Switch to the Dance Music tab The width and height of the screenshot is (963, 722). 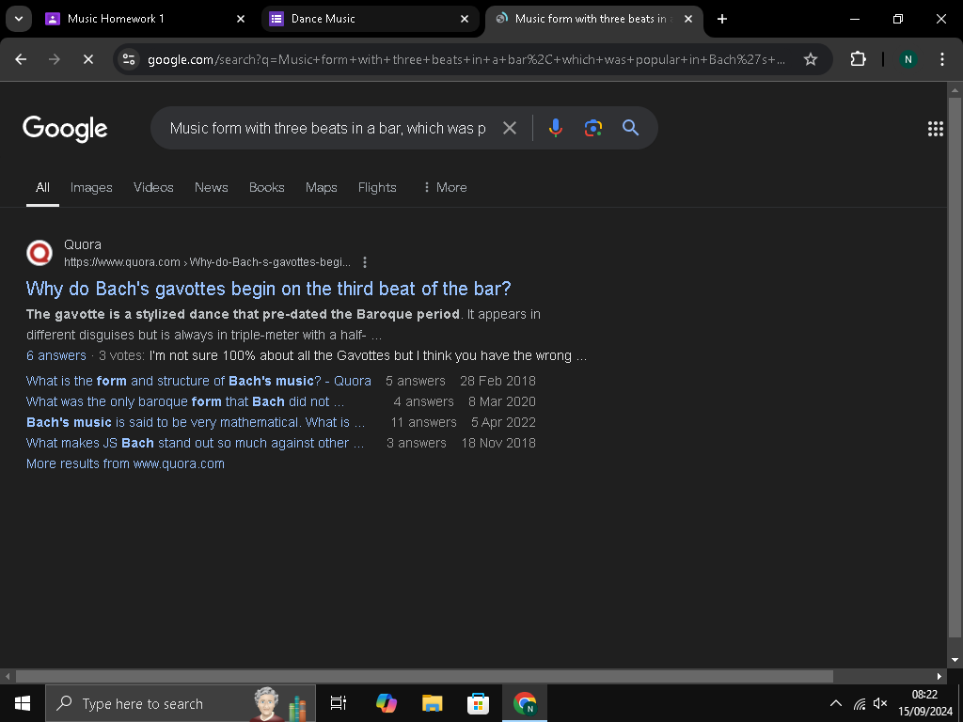click(371, 19)
